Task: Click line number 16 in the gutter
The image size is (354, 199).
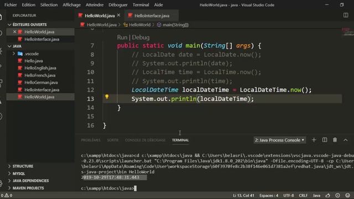Action: coord(91,125)
